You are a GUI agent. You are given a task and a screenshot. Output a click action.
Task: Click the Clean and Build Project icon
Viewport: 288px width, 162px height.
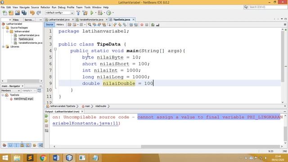pyautogui.click(x=85, y=13)
